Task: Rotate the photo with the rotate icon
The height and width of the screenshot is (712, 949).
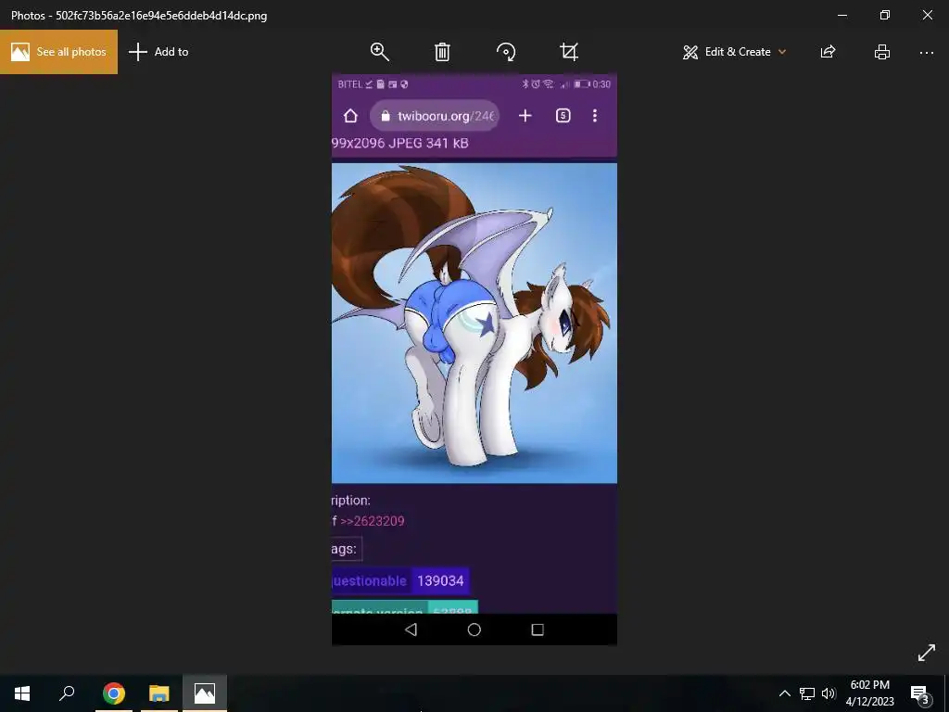Action: click(x=506, y=52)
